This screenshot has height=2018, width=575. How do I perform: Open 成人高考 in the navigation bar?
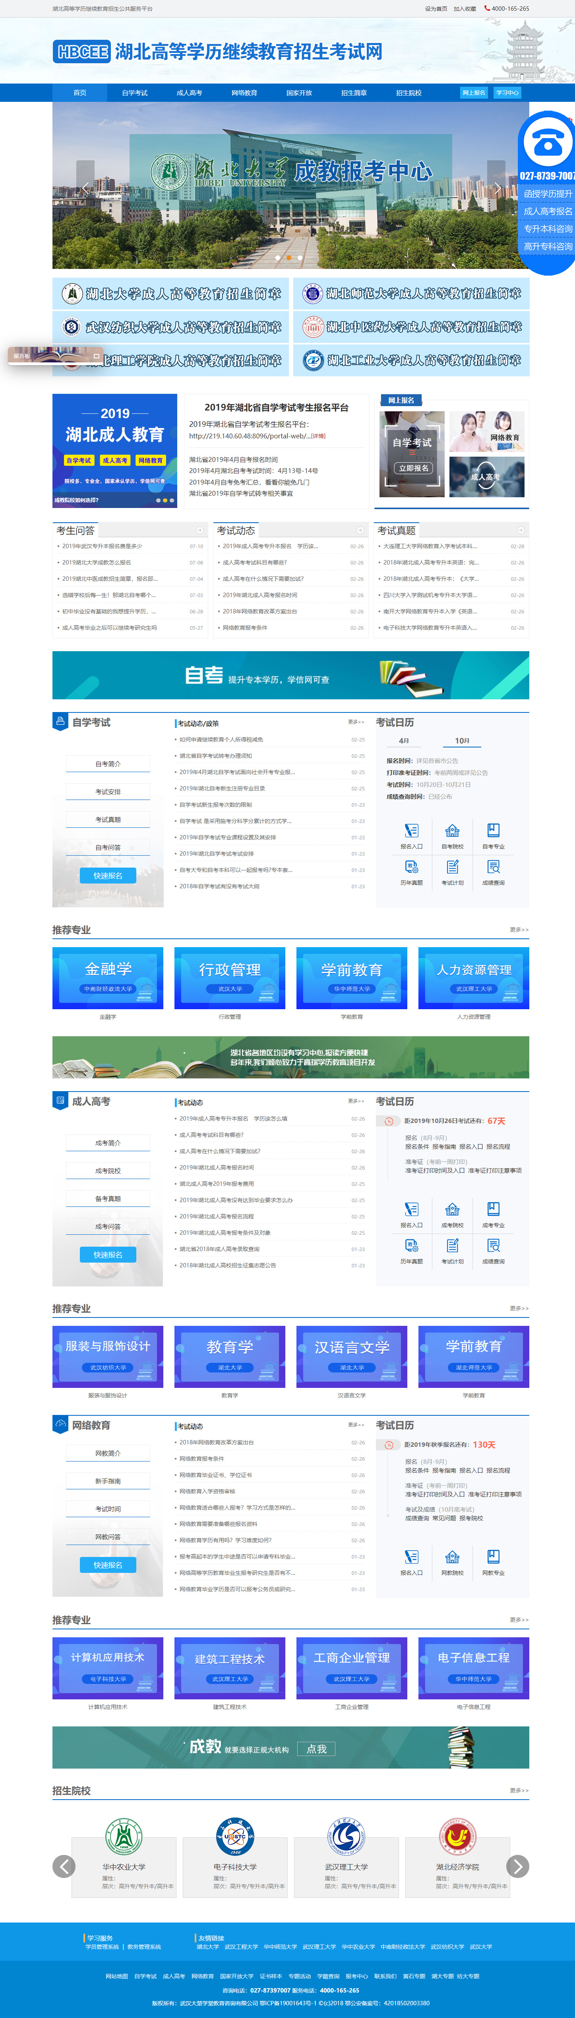189,92
